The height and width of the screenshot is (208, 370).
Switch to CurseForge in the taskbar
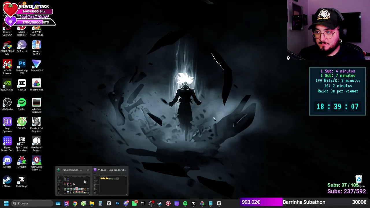coord(194,203)
